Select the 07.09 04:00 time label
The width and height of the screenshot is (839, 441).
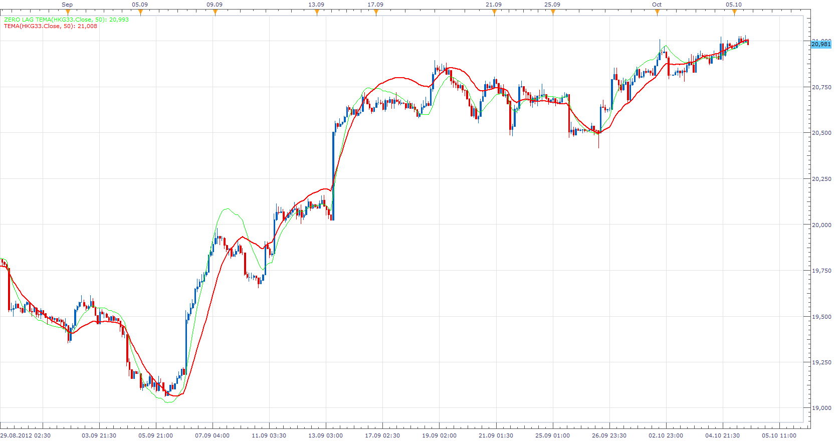pyautogui.click(x=213, y=435)
